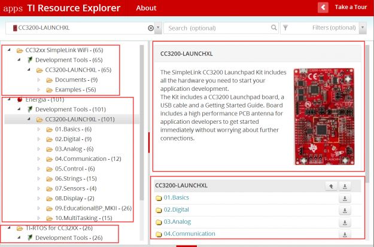Screen dimensions: 374x247
Task: Open the 03.Analog link in right panel
Action: 177,222
